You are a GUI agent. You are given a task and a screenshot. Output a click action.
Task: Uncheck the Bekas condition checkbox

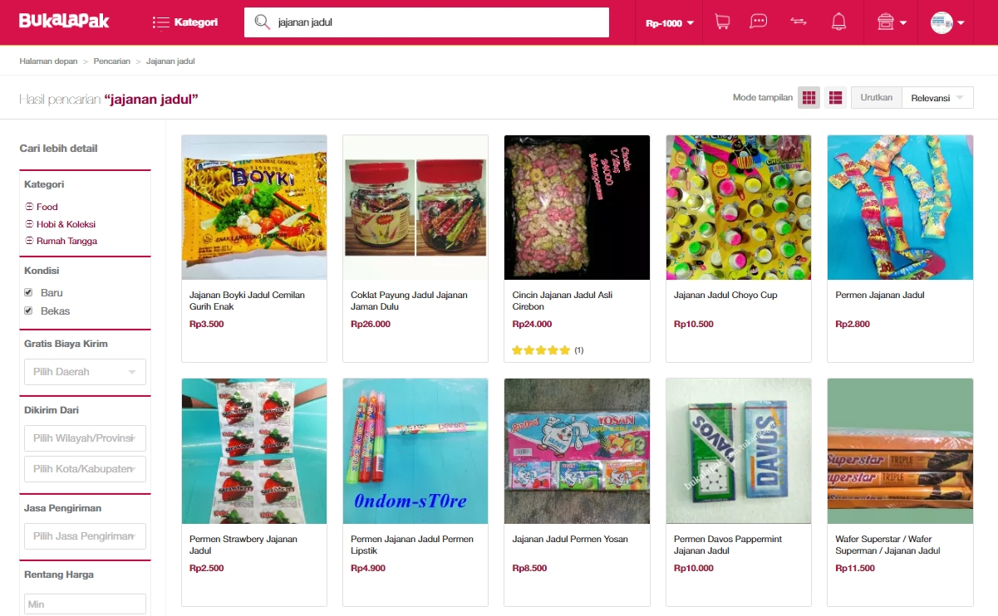[x=28, y=311]
